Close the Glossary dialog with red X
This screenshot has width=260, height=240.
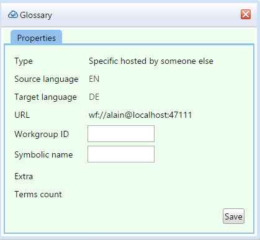246,14
